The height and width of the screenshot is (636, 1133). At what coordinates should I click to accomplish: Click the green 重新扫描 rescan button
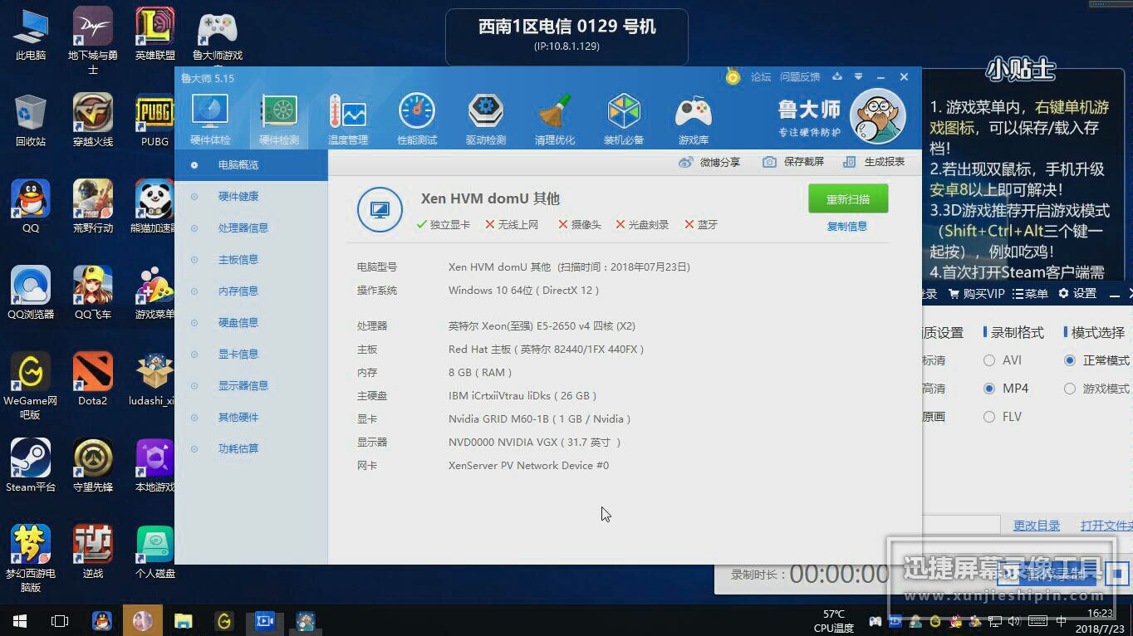848,199
